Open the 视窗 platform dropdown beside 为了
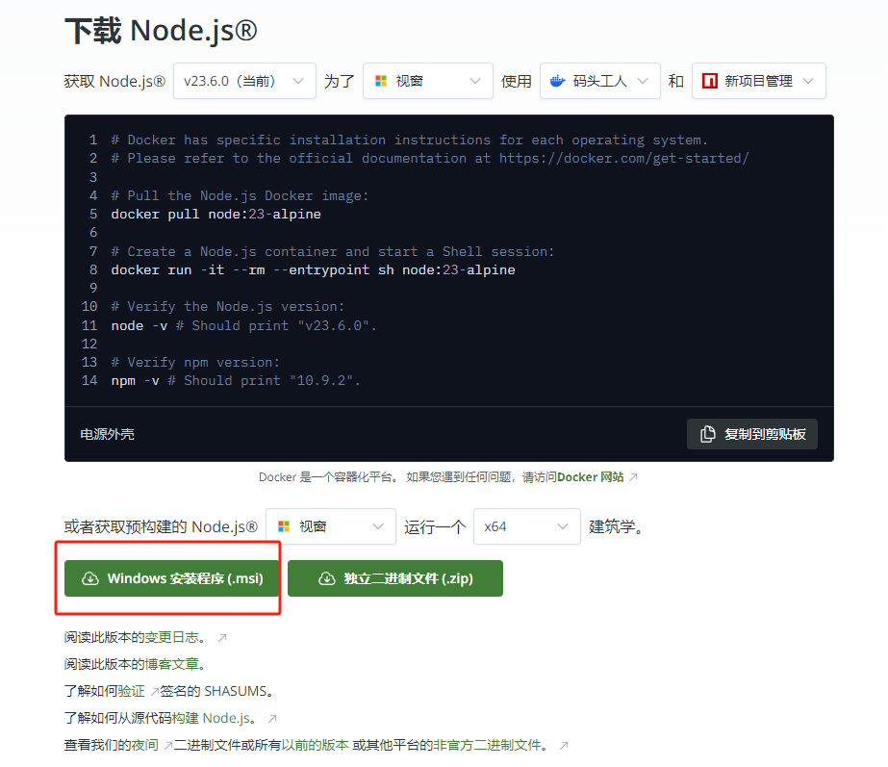This screenshot has height=767, width=888. pyautogui.click(x=427, y=81)
